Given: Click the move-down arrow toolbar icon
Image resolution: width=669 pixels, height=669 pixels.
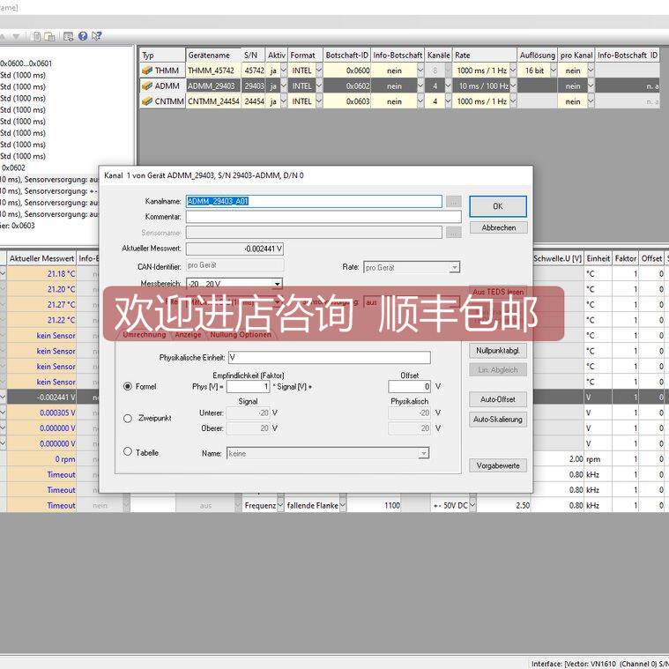Looking at the screenshot, I should pyautogui.click(x=16, y=37).
